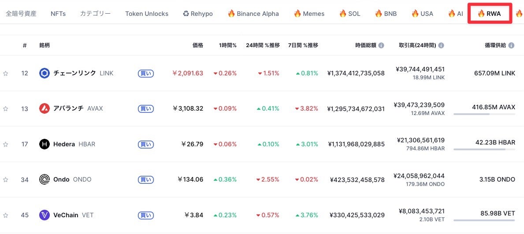Click the Chainlink LINK coin logo

[x=45, y=73]
